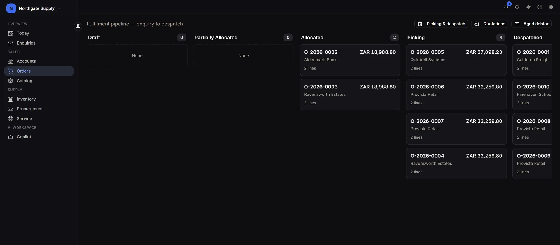Select Orders in the sidebar
This screenshot has height=245, width=560.
pos(39,71)
